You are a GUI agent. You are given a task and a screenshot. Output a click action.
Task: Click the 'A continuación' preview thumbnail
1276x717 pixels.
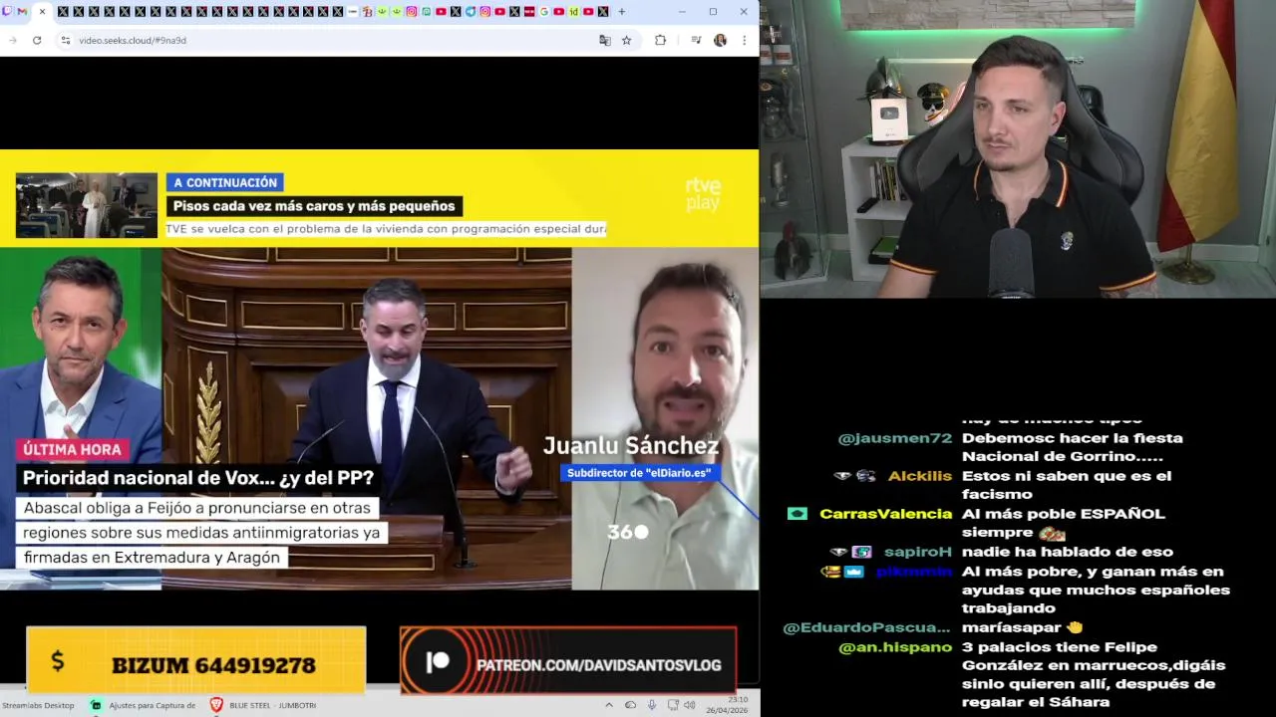(x=87, y=205)
